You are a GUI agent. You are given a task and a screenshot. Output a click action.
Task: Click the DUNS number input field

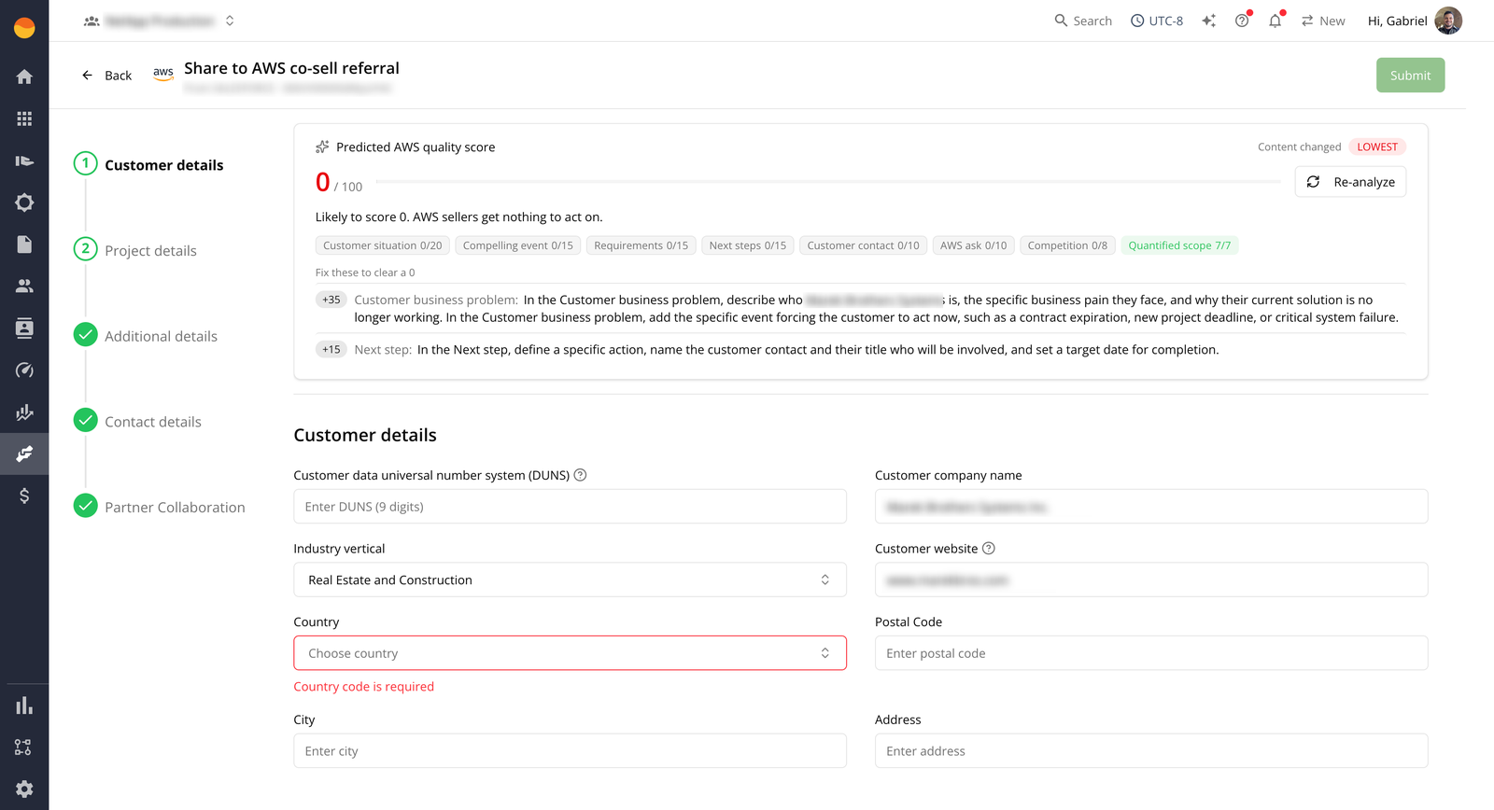pos(570,507)
